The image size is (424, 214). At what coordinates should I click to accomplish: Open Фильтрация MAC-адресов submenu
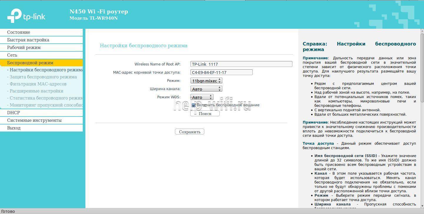(x=38, y=84)
